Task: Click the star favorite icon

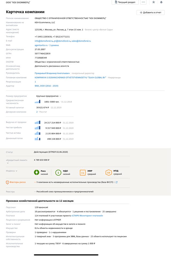Action: 154,2
